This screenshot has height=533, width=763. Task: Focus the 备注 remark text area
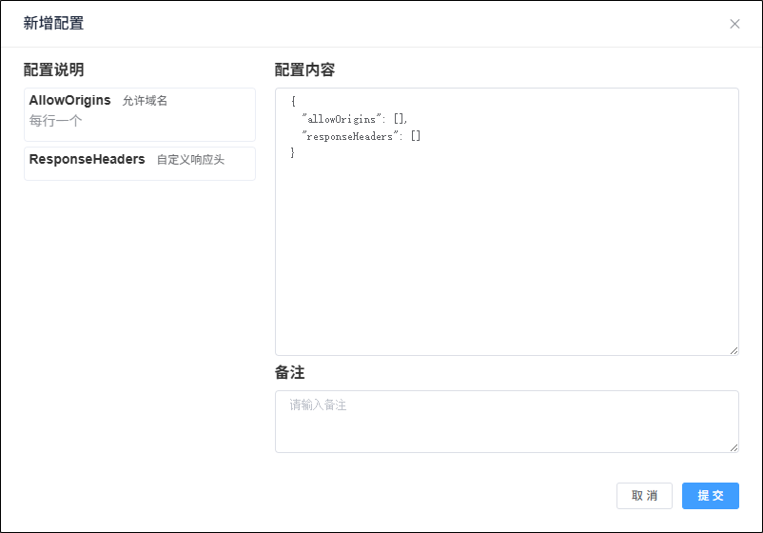pyautogui.click(x=506, y=421)
